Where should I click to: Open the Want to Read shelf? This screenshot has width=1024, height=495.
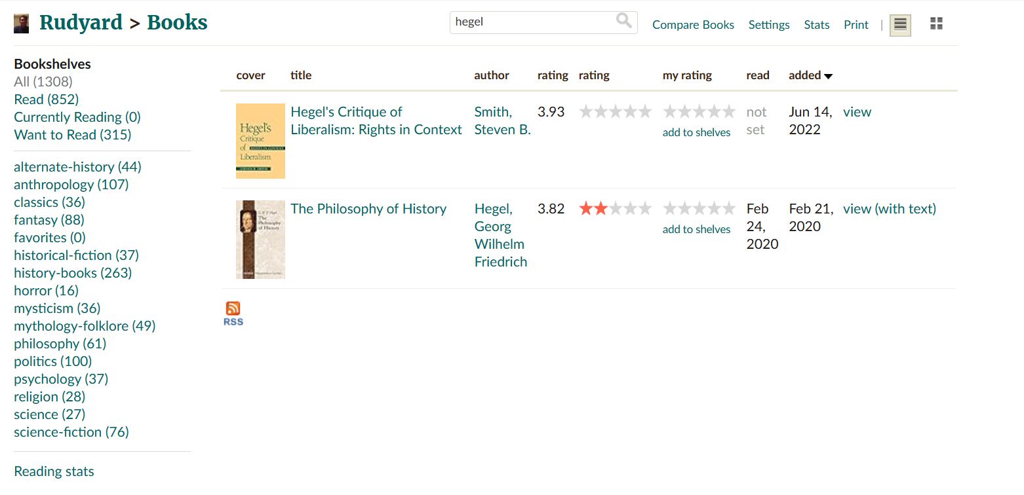click(x=72, y=135)
